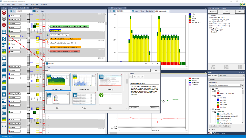Image resolution: width=246 pixels, height=138 pixels.
Task: Open All Views via the four-squares sidebar icon
Action: tap(4, 32)
